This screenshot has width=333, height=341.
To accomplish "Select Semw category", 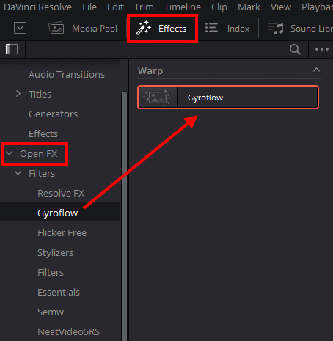I will point(51,312).
